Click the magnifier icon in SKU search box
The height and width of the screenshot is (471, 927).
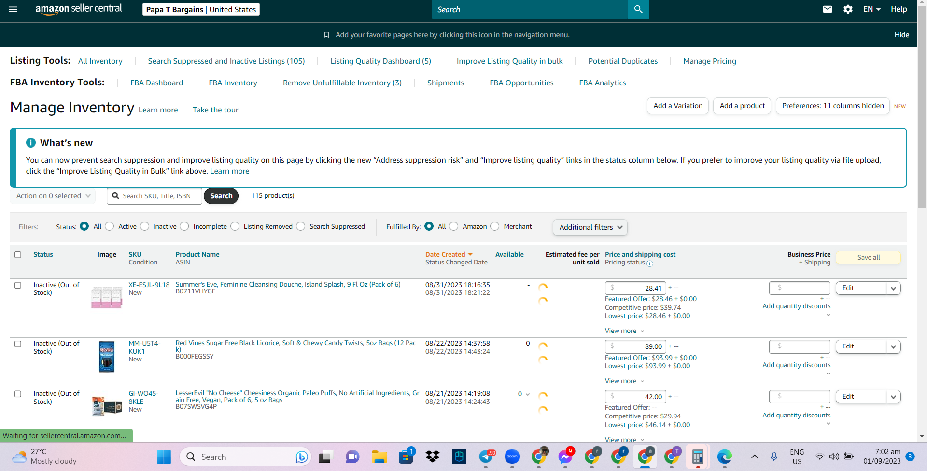[x=115, y=196]
